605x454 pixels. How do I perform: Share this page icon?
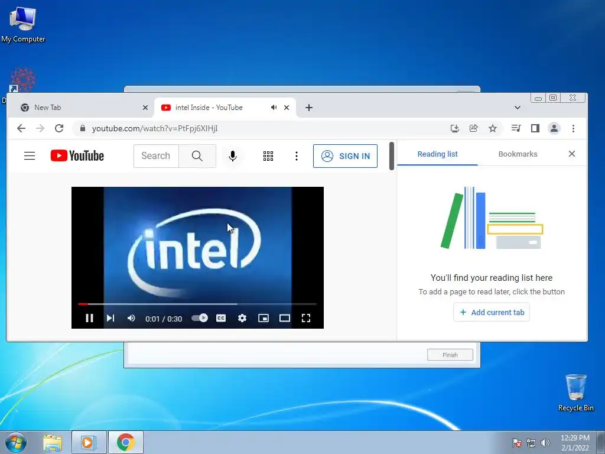pyautogui.click(x=473, y=128)
